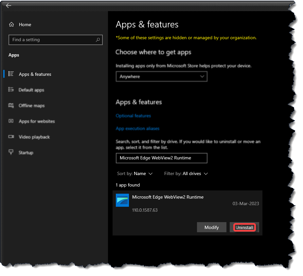
Task: Open Optional features link
Action: [x=133, y=116]
